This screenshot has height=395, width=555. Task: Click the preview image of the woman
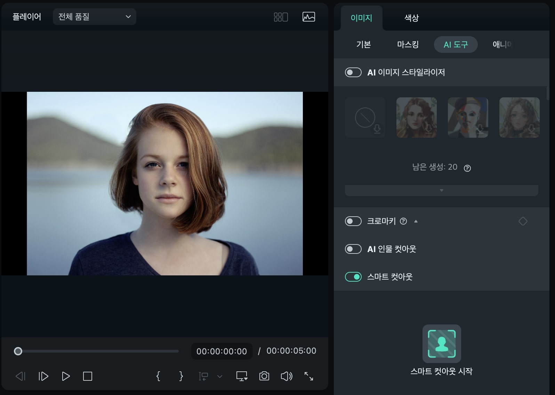click(165, 184)
